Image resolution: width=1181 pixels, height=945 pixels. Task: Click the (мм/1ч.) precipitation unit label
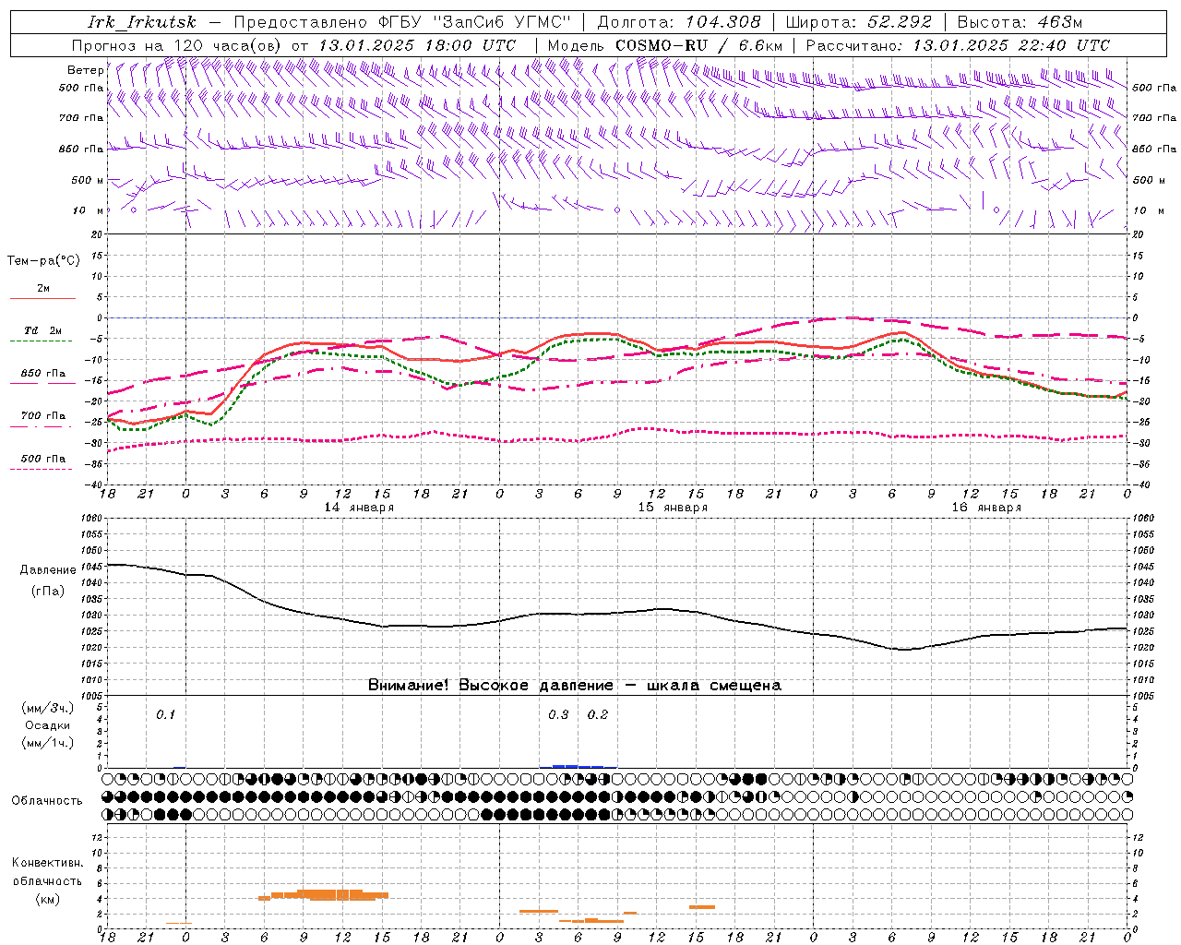[48, 743]
